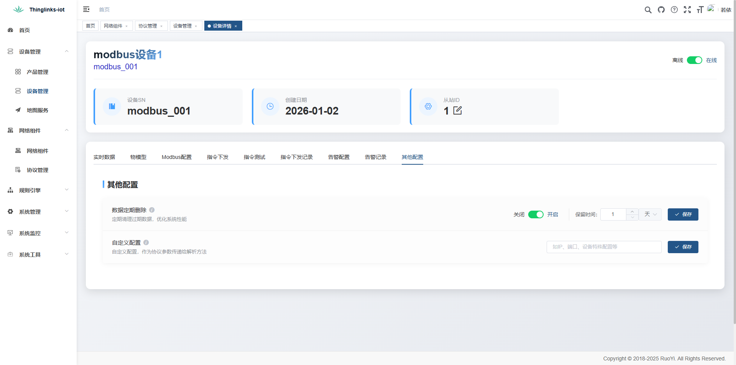
Task: Save the 自定义配置 setting
Action: tap(683, 247)
